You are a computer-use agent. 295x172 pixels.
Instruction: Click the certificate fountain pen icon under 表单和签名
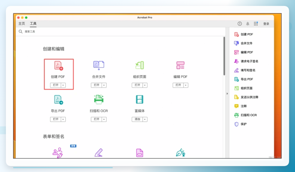tap(181, 153)
